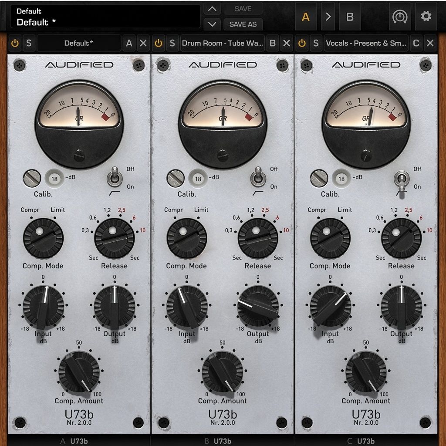Image resolution: width=446 pixels, height=446 pixels.
Task: Select next preset with down chevron
Action: click(x=212, y=24)
